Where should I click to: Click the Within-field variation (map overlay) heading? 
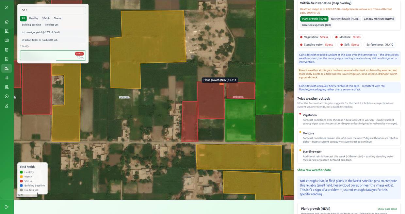[x=326, y=3]
